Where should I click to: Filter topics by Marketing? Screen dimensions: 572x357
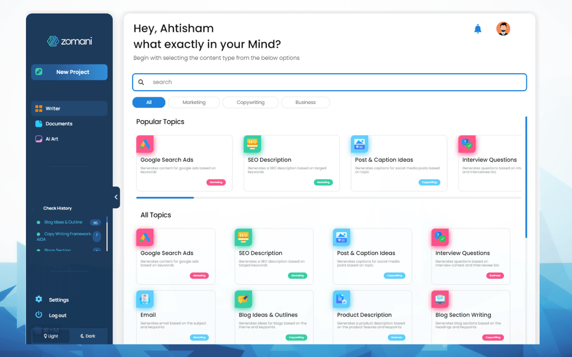pos(194,103)
